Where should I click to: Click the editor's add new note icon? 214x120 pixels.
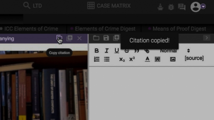pos(116,38)
